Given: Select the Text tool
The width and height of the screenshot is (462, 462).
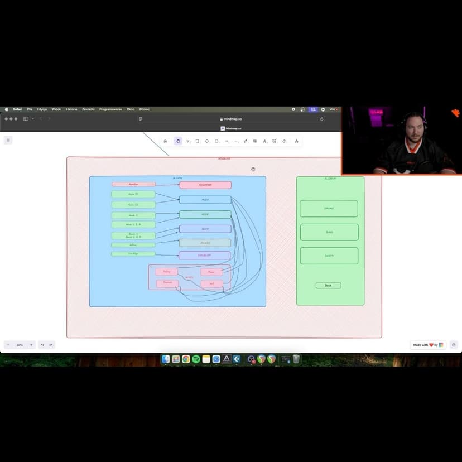Looking at the screenshot, I should tap(264, 141).
